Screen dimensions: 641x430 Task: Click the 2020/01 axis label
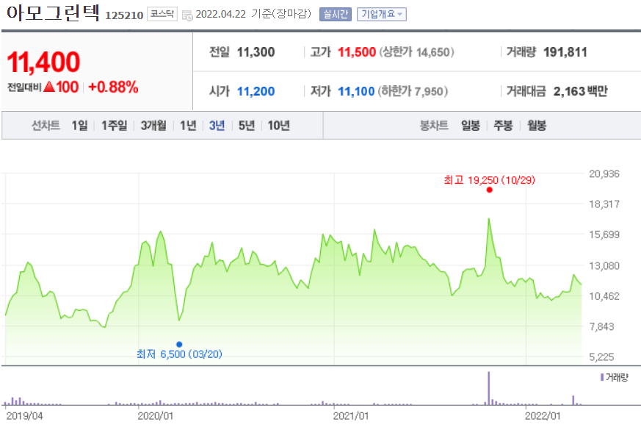156,416
